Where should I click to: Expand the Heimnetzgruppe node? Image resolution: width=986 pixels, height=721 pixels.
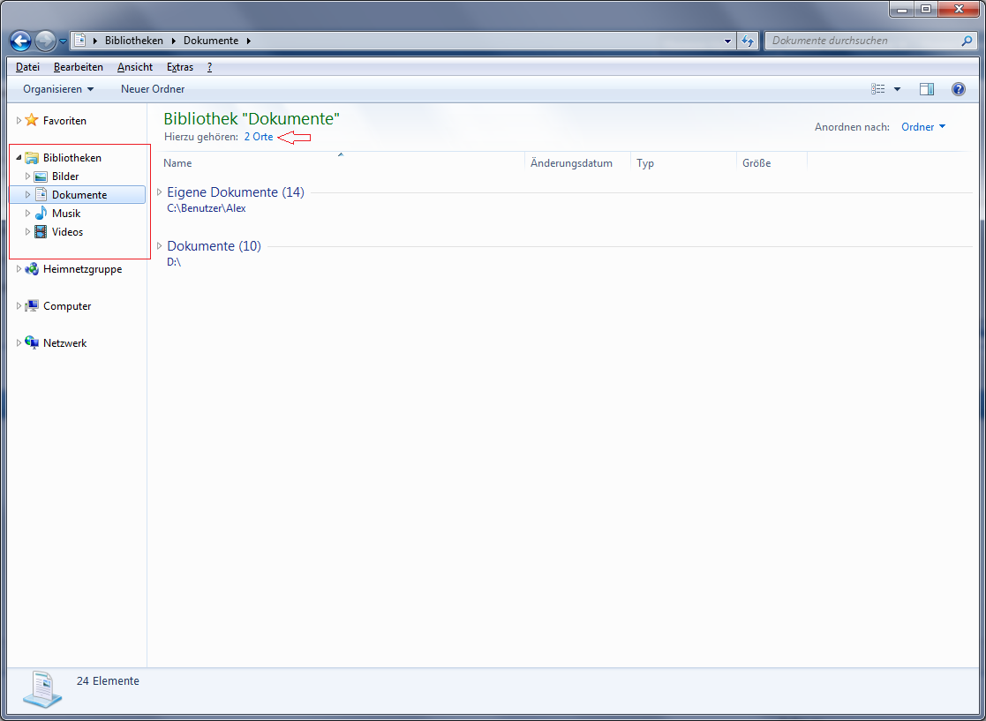click(19, 269)
